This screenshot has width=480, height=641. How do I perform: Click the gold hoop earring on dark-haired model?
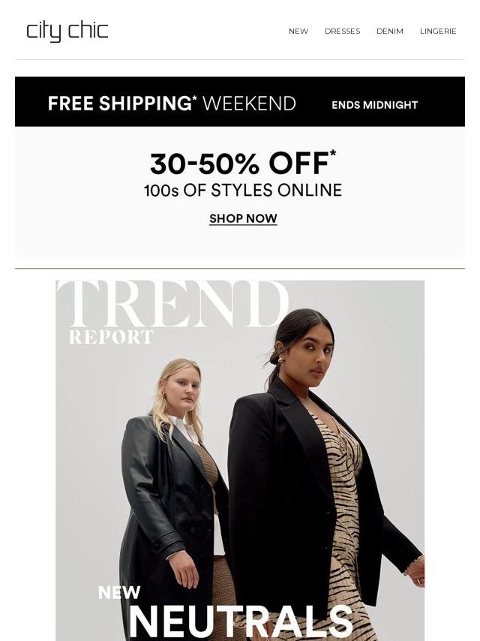(x=281, y=360)
